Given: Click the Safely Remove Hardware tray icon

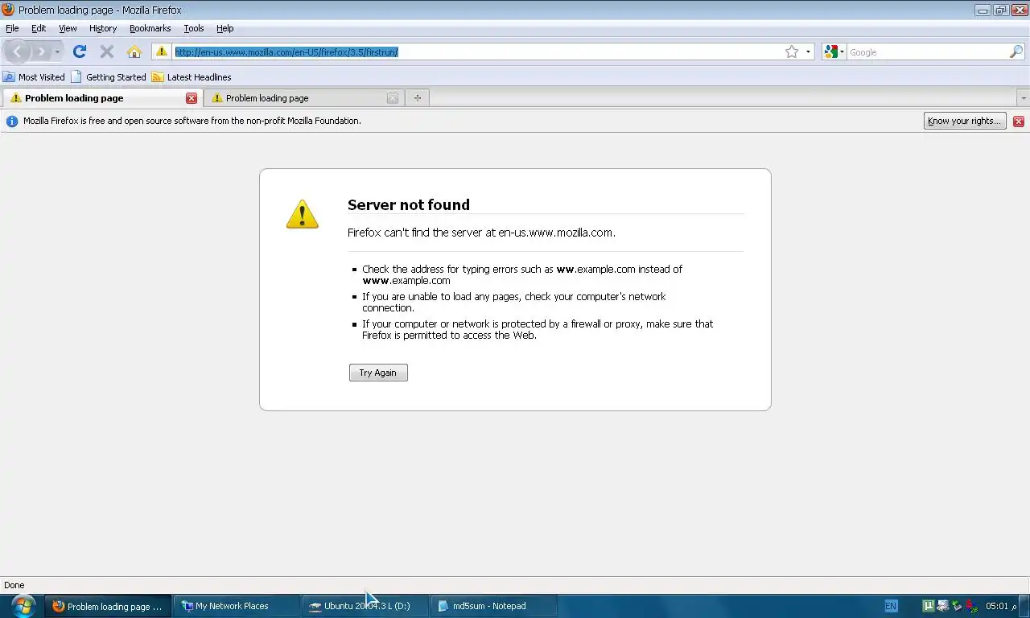Looking at the screenshot, I should pos(957,606).
